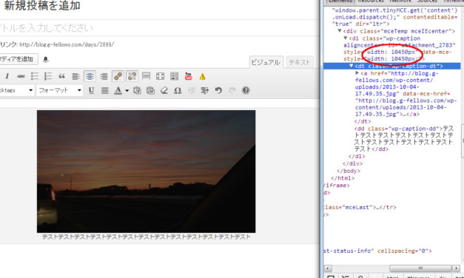Click the insert/edit link chain icon
The width and height of the screenshot is (464, 278).
tap(118, 77)
